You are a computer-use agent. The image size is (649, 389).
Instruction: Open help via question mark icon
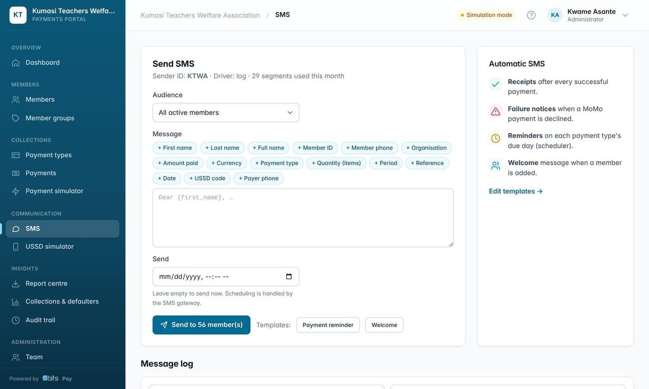(x=531, y=15)
